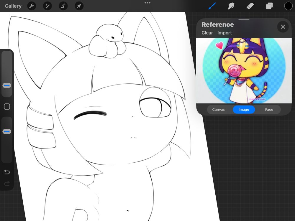295x221 pixels.
Task: Open the black color picker circle
Action: (288, 6)
